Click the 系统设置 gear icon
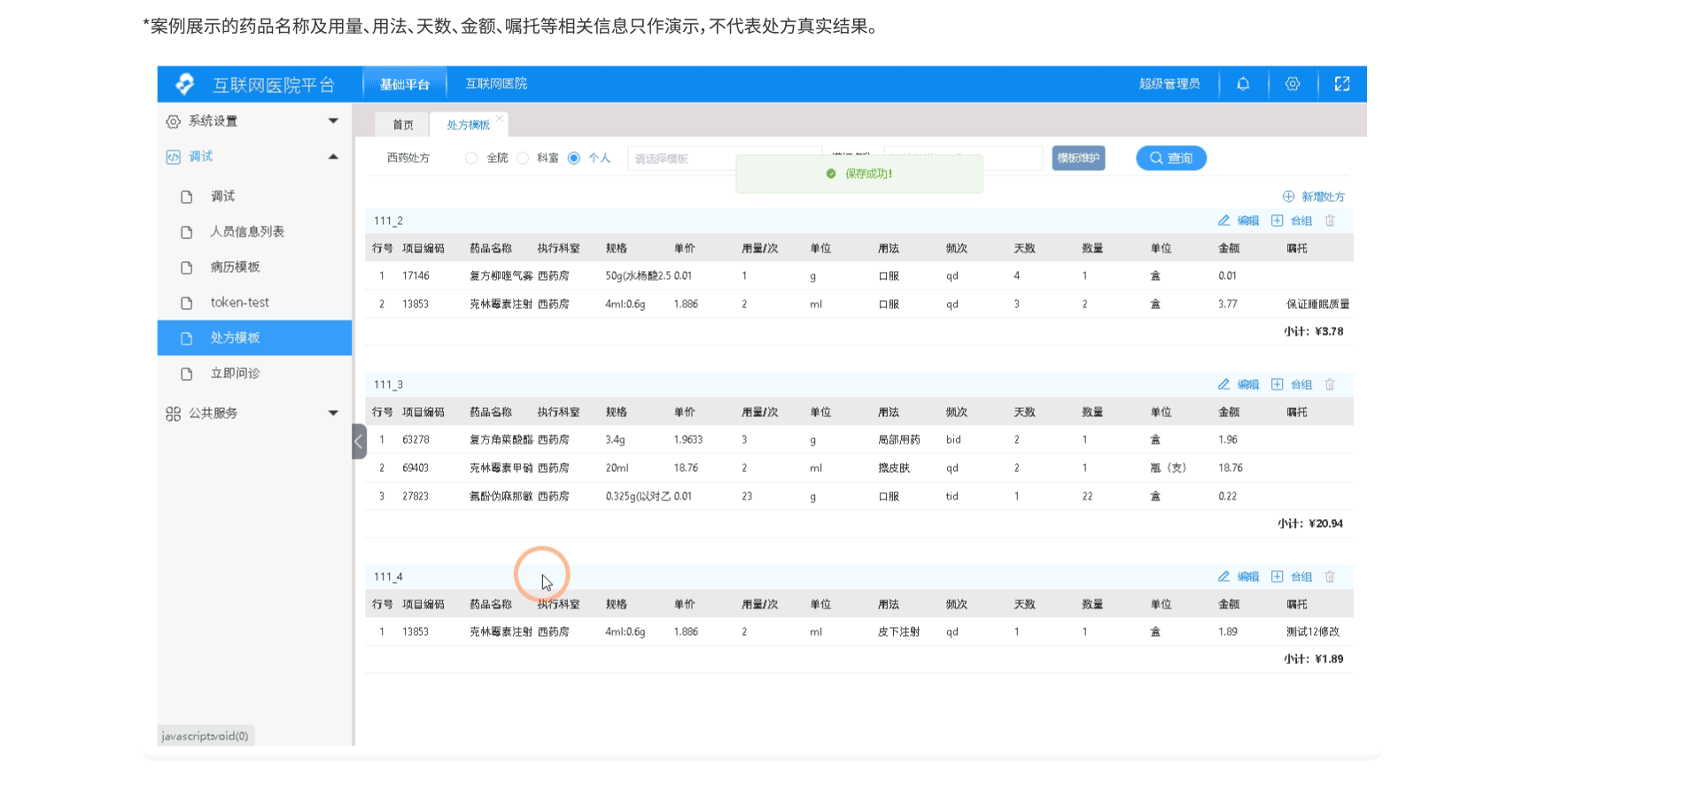Viewport: 1701px width, 797px height. pyautogui.click(x=173, y=121)
